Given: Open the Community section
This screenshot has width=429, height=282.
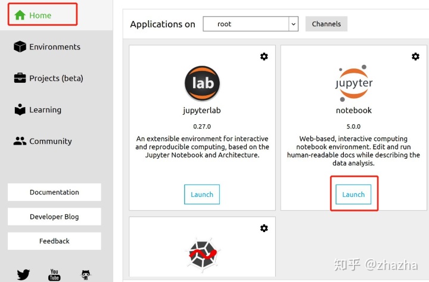Looking at the screenshot, I should [43, 141].
